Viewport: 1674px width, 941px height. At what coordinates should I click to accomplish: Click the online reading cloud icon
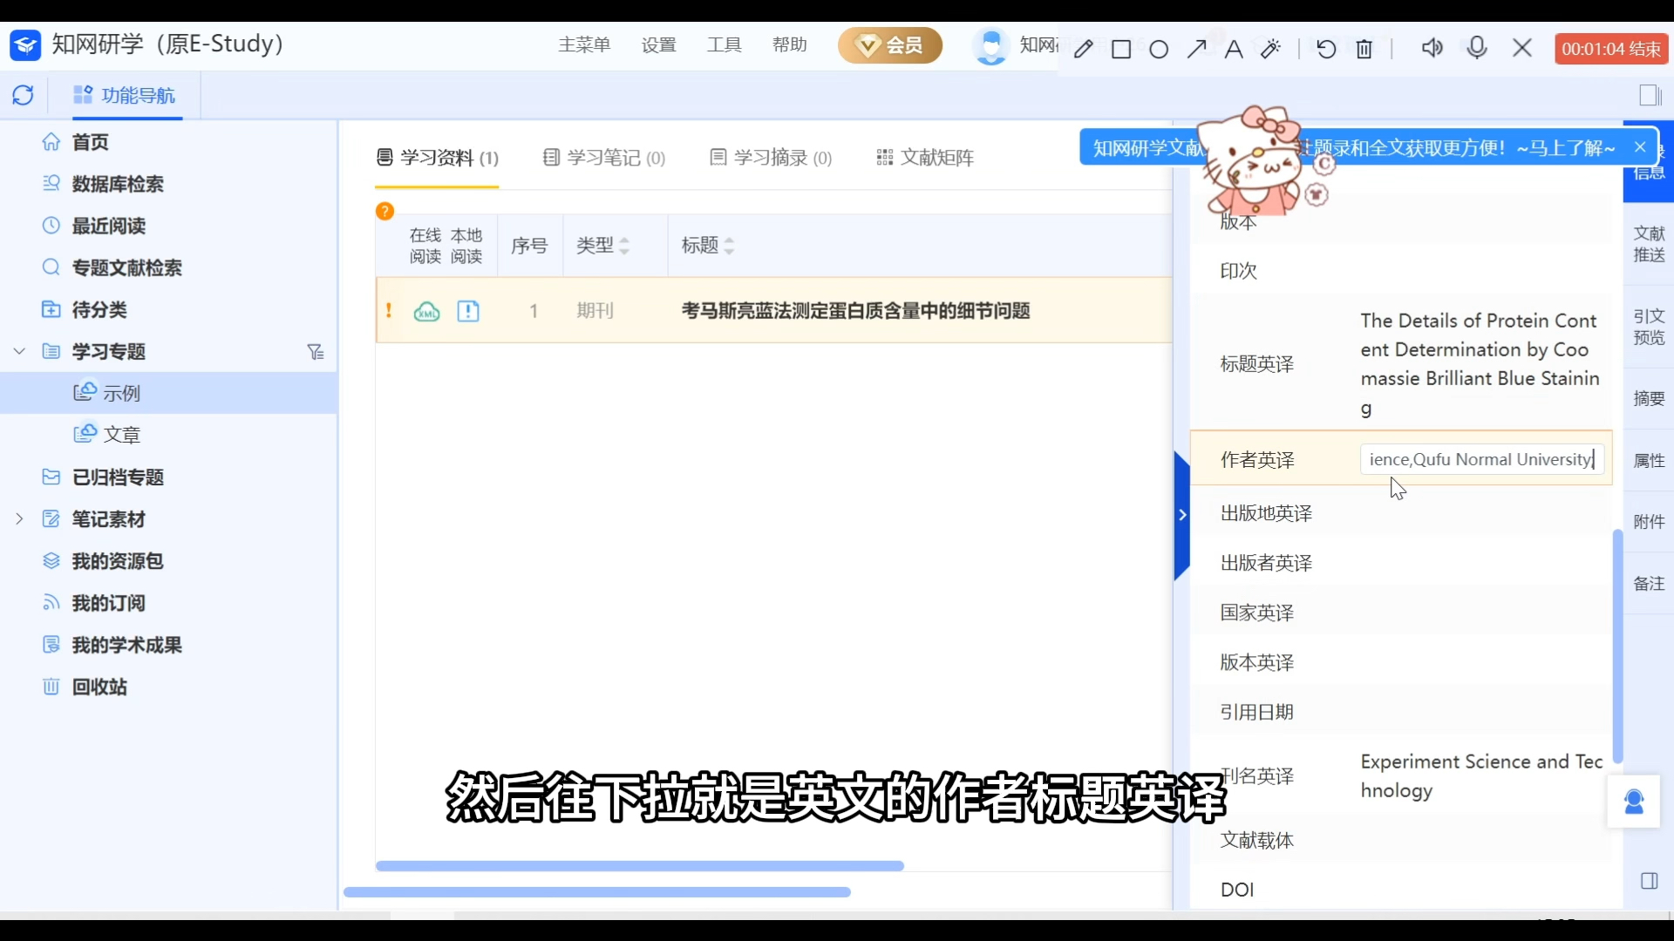coord(426,311)
